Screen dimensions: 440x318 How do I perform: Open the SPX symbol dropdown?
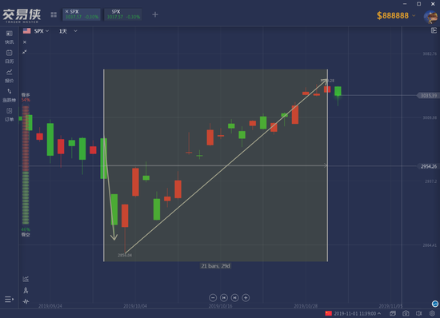pyautogui.click(x=42, y=31)
